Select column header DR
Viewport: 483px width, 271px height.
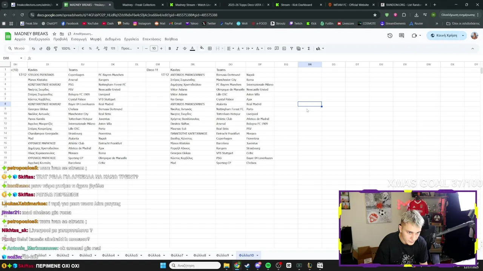(x=310, y=64)
